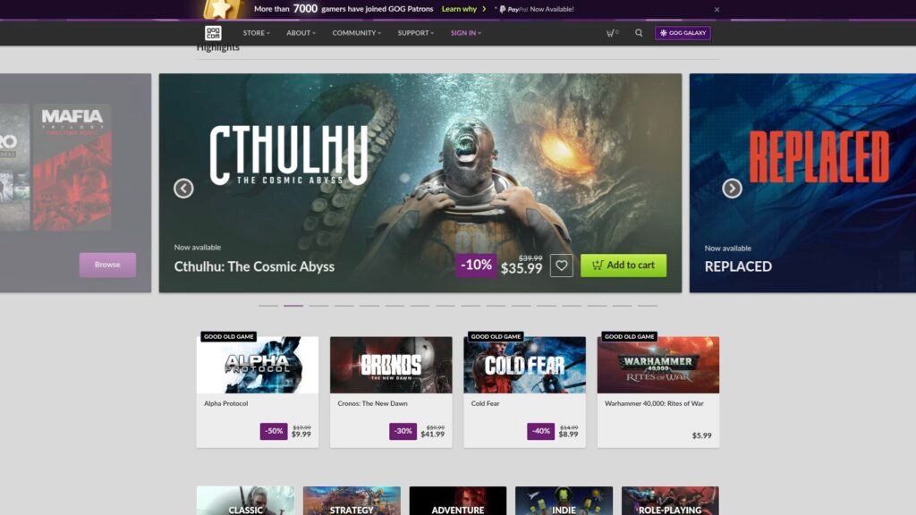Expand the Store dropdown menu

[257, 33]
